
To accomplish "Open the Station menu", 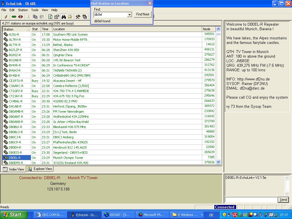I will coord(23,10).
